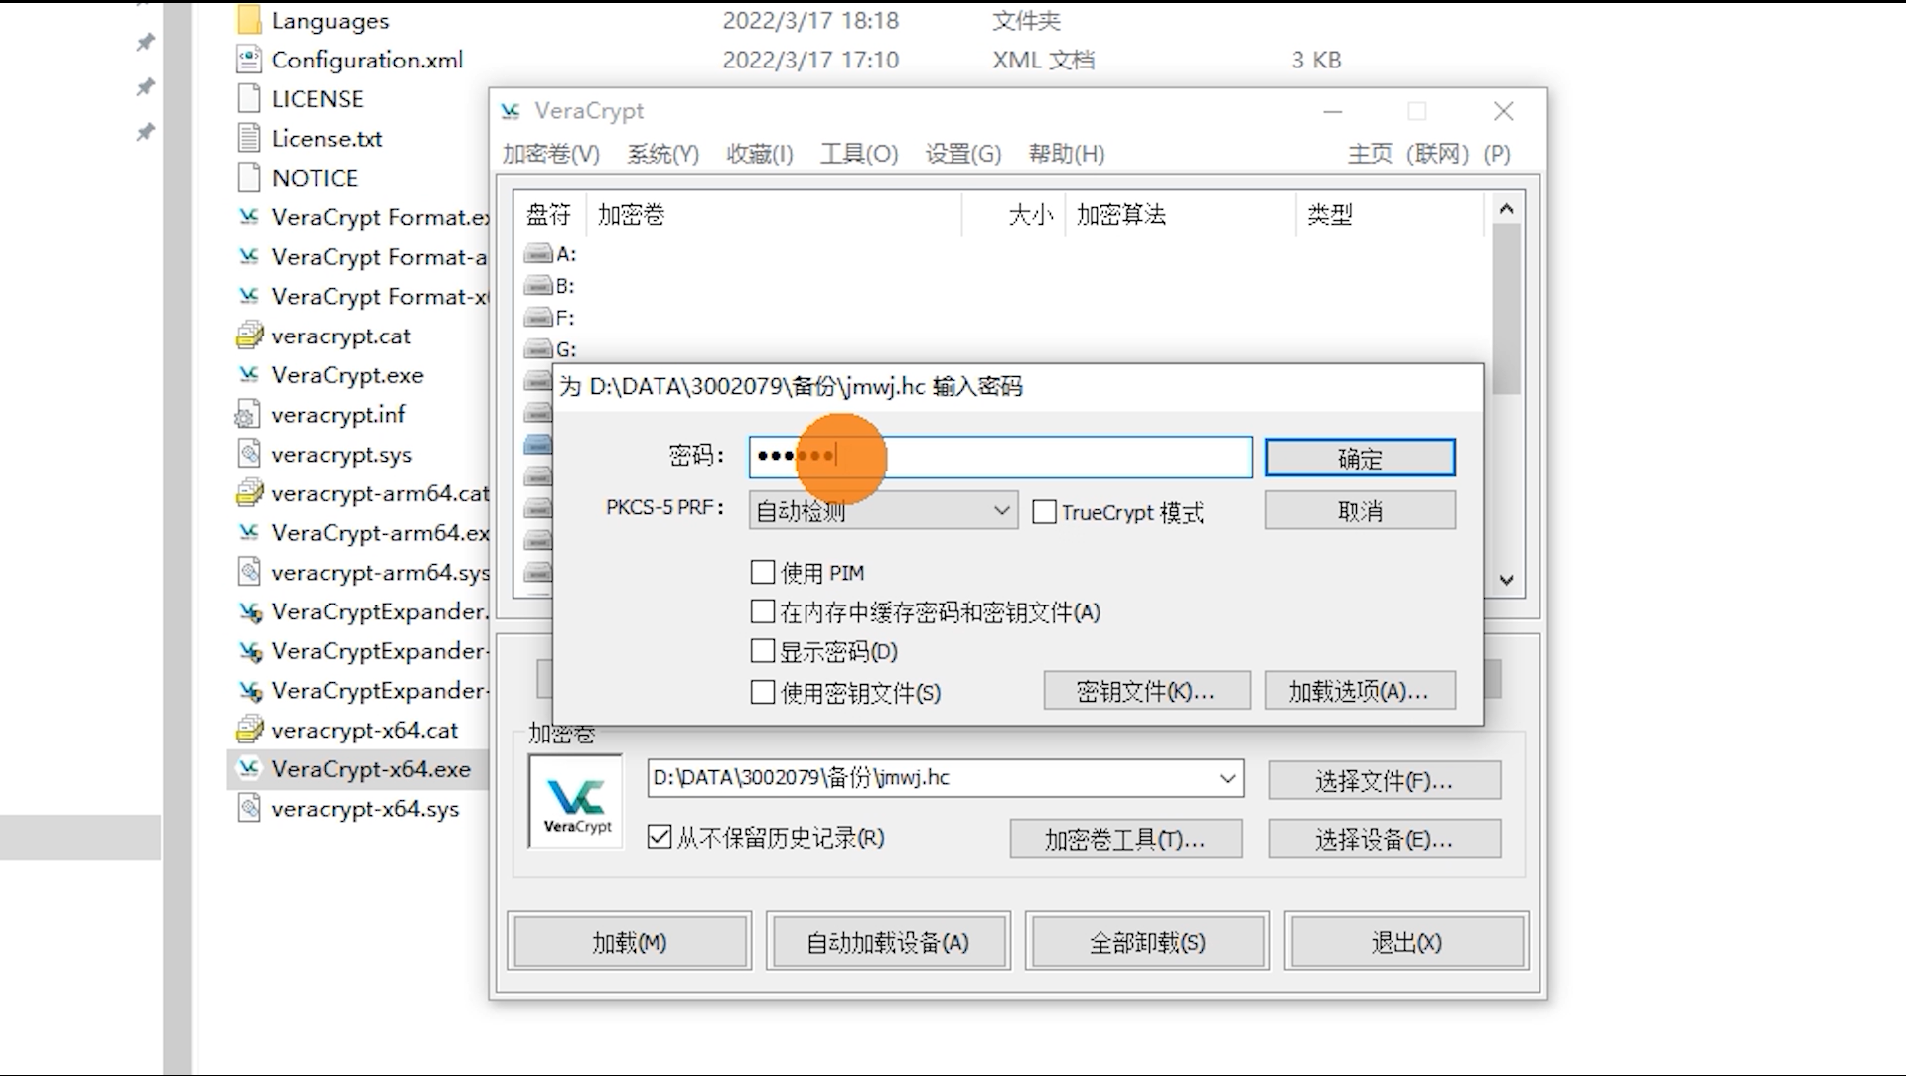The height and width of the screenshot is (1076, 1906).
Task: Open the 系统(Y) menu
Action: click(x=662, y=154)
